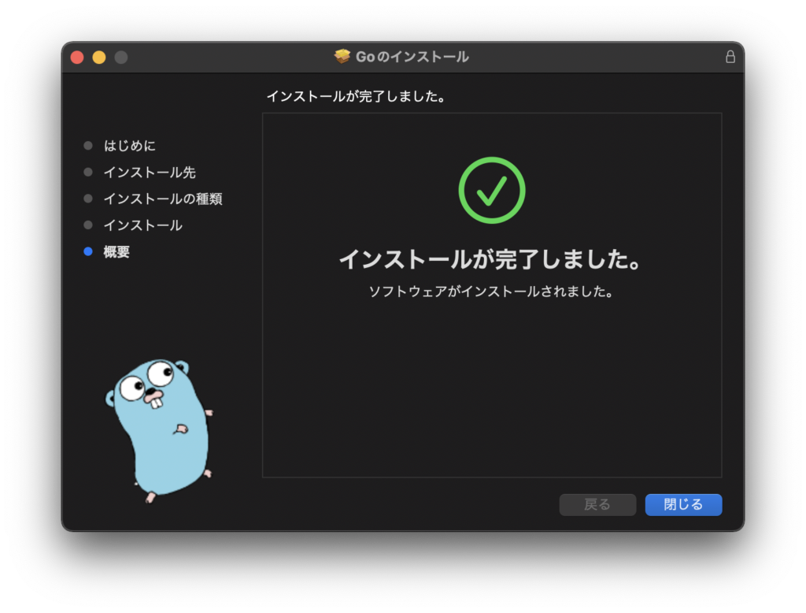Click the package box icon beside the window title

click(342, 57)
